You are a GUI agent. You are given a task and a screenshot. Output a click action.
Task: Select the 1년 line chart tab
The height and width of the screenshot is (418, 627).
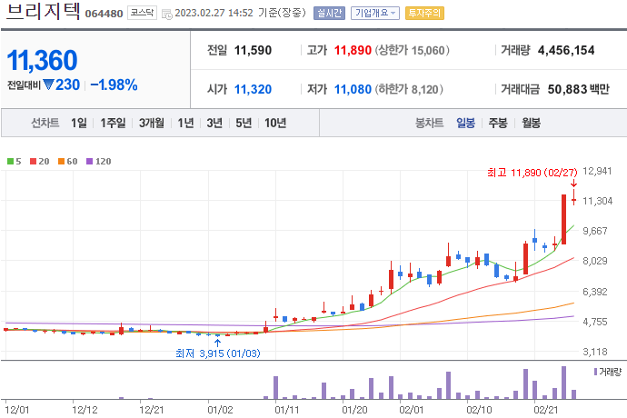click(x=185, y=123)
